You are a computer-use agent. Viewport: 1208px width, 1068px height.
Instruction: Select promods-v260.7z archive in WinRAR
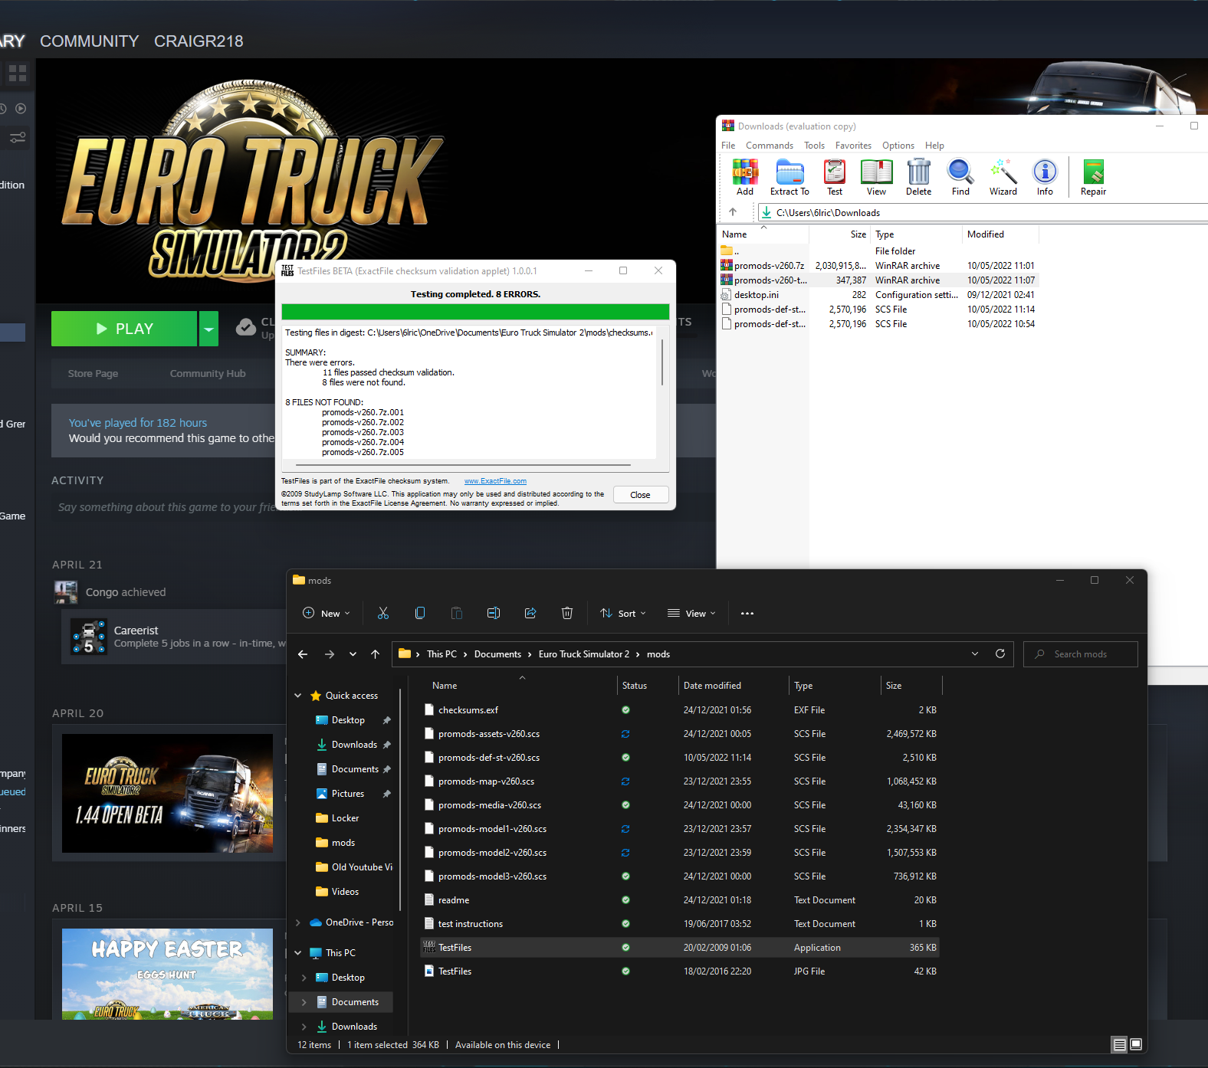coord(878,266)
